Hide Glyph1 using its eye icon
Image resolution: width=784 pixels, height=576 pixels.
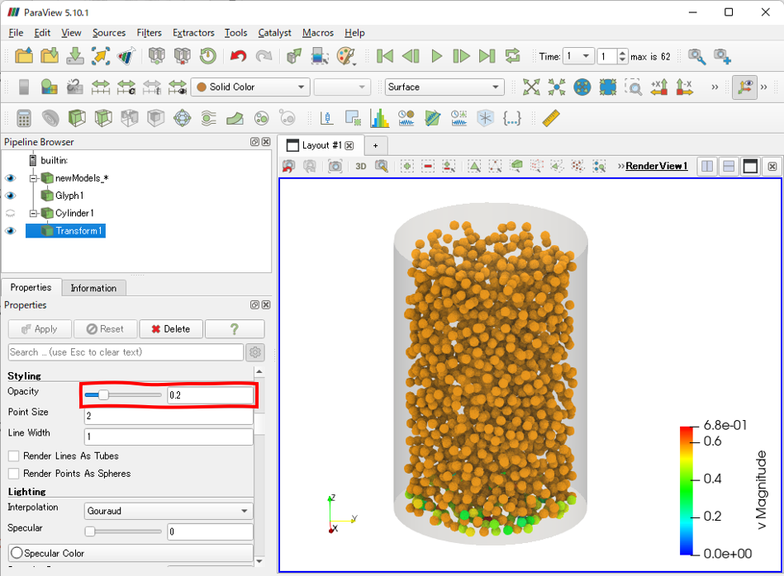[x=11, y=196]
